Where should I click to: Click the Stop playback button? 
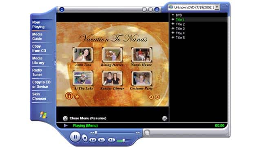point(85,138)
